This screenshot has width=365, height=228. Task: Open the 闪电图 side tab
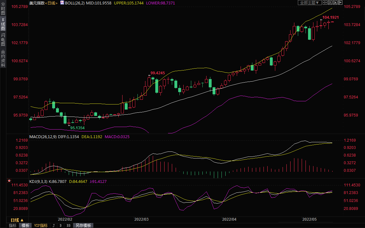(3, 39)
